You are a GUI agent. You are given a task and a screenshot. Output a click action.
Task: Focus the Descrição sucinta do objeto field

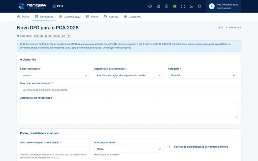[x=129, y=90]
